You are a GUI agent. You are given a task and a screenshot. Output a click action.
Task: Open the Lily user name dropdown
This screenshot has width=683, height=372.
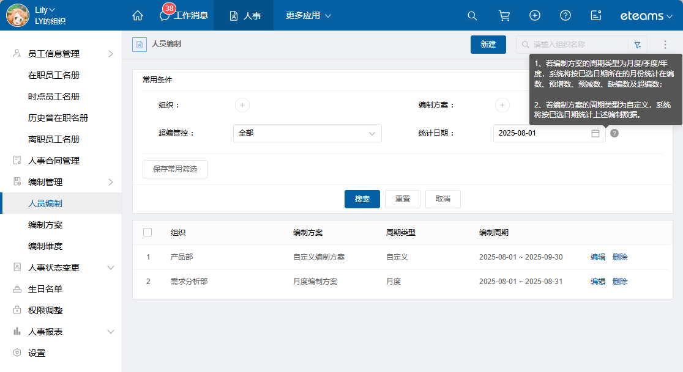[45, 10]
